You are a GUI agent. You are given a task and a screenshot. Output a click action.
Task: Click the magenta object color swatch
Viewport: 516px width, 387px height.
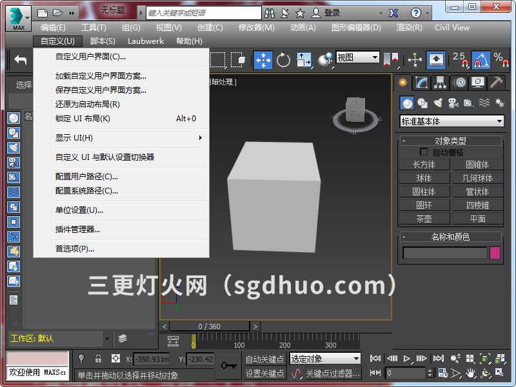coord(495,253)
